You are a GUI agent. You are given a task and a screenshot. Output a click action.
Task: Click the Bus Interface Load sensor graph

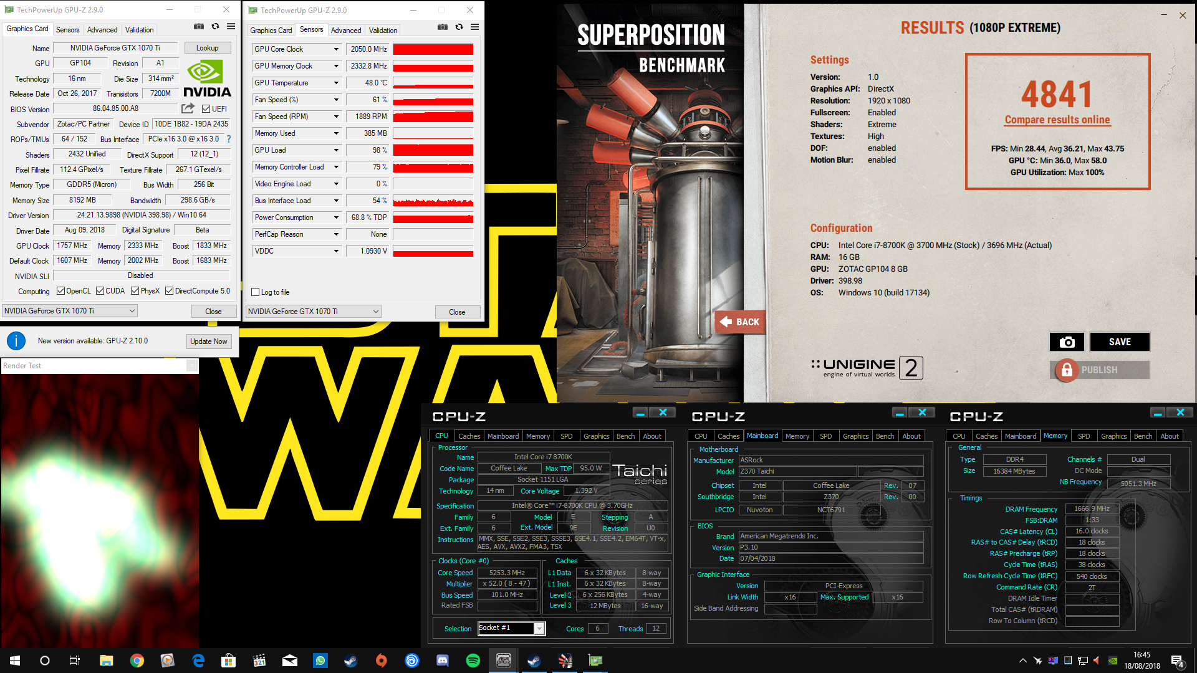tap(433, 201)
